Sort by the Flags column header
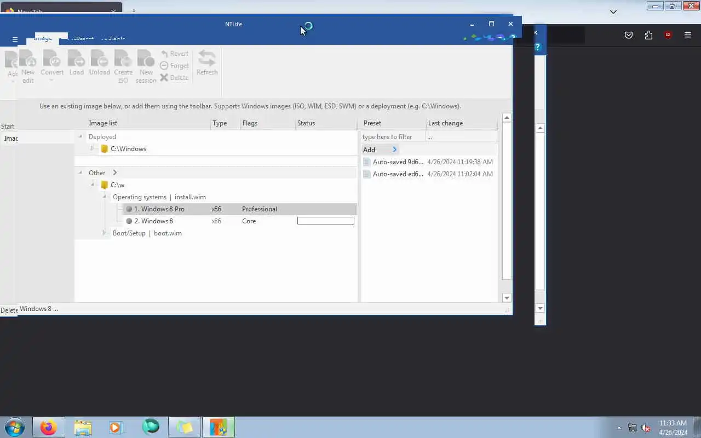Viewport: 701px width, 438px height. [268, 123]
